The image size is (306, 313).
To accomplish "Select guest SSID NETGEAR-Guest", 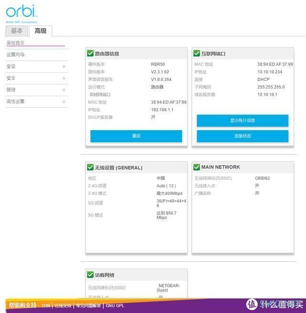I will 168,288.
